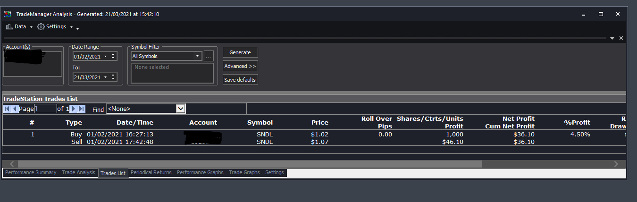Click the horizontal scrollbar thumb

[251, 164]
